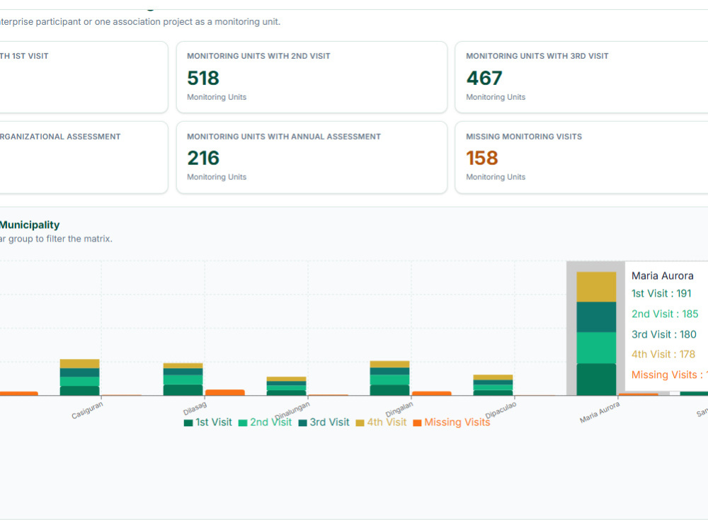Screen dimensions: 708x531
Task: Click the 4th Visit yellow legend swatch
Action: (x=360, y=423)
